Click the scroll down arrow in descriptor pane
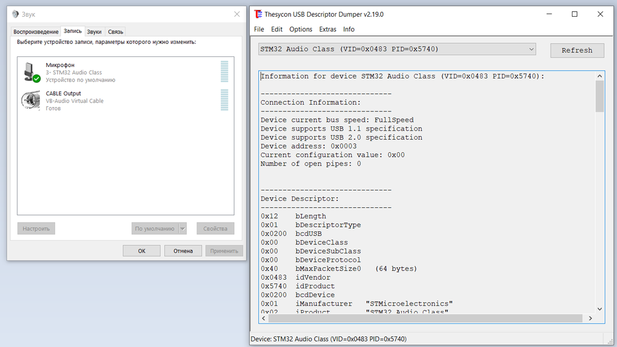 [600, 309]
